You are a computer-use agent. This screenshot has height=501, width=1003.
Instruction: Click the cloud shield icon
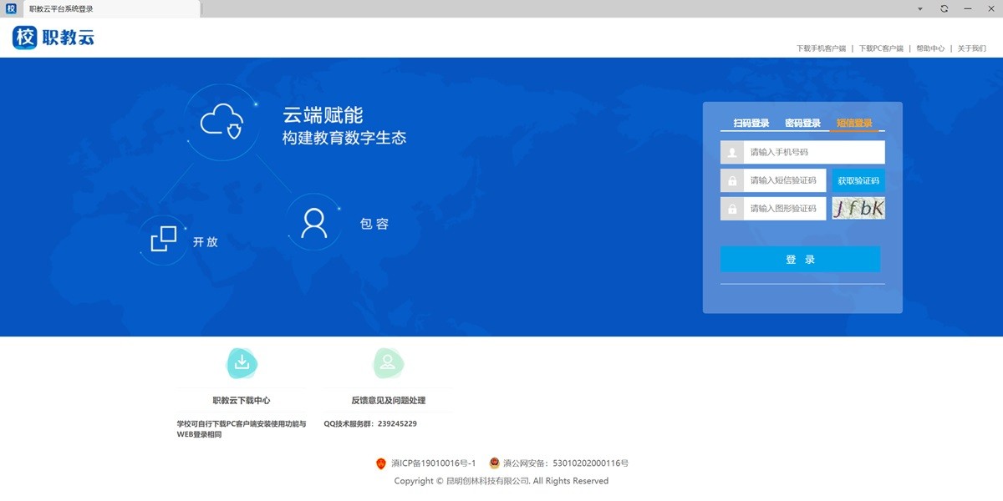click(x=221, y=122)
